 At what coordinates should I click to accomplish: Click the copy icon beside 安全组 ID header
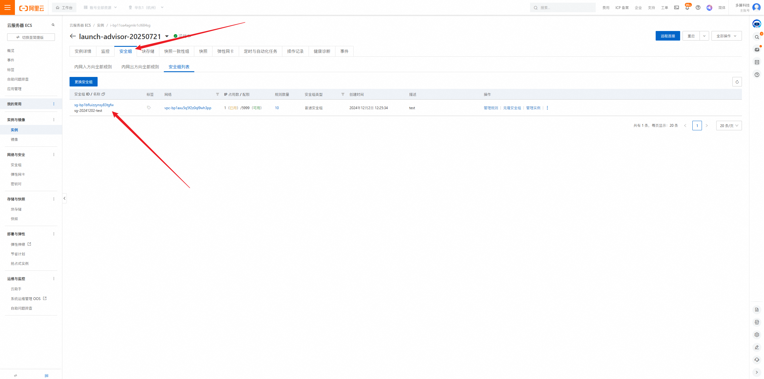(x=103, y=94)
